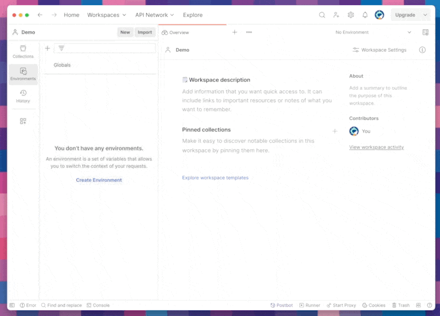Click the Import button
Image resolution: width=440 pixels, height=316 pixels.
click(x=145, y=32)
